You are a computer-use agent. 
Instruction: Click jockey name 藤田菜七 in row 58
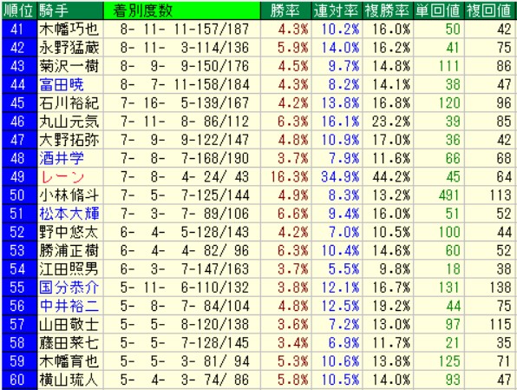pos(69,343)
